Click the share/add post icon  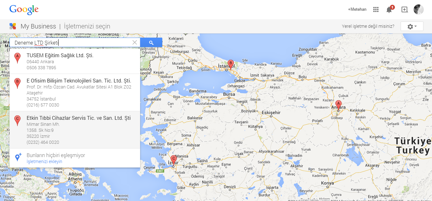(x=404, y=9)
